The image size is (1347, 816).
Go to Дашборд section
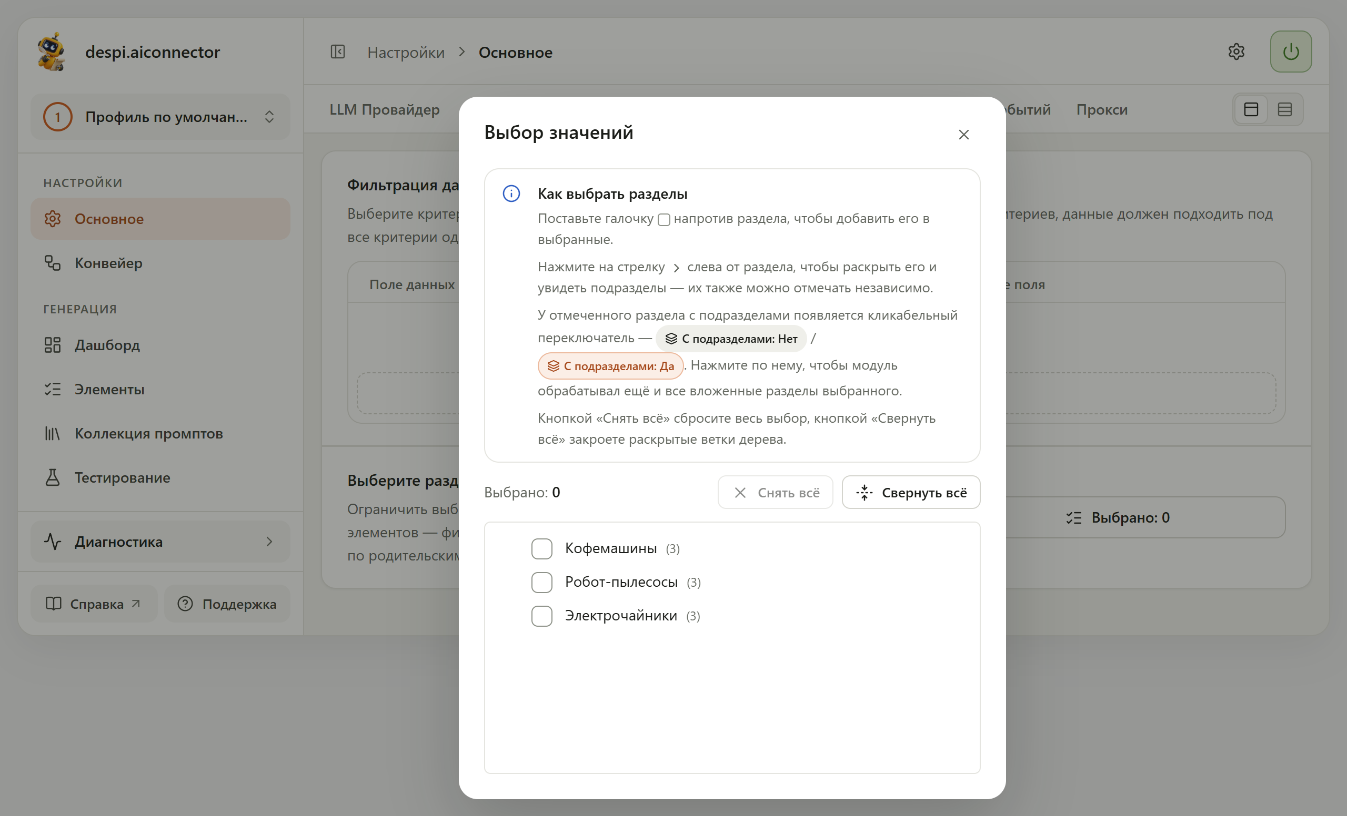[x=160, y=345]
